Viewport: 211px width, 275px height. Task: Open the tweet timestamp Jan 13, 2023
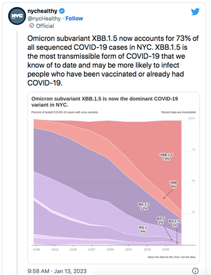tap(57, 271)
